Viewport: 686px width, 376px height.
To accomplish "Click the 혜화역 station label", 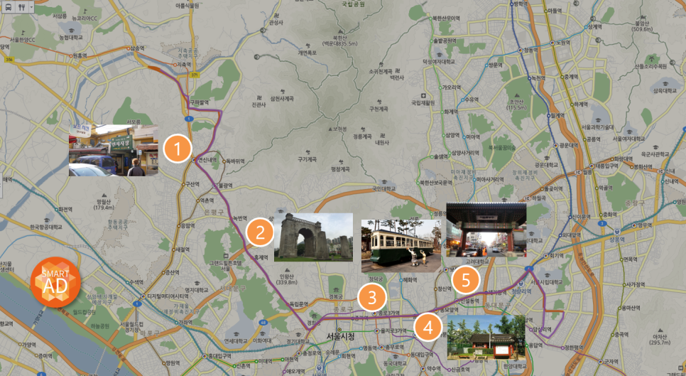I will (410, 280).
